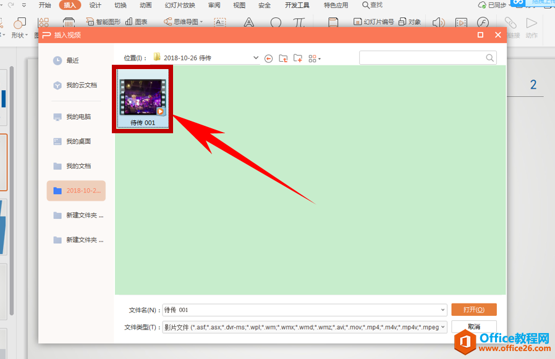Image resolution: width=555 pixels, height=359 pixels.
Task: Switch to the 审阅 tab
Action: pyautogui.click(x=214, y=5)
